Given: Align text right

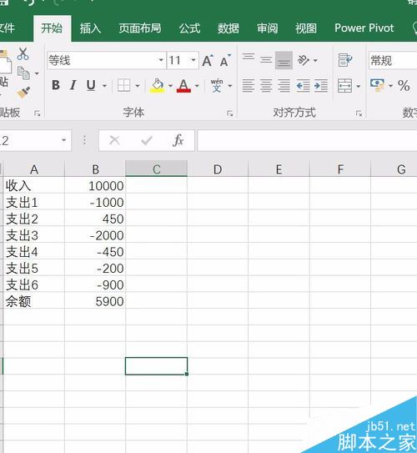Looking at the screenshot, I should (284, 86).
